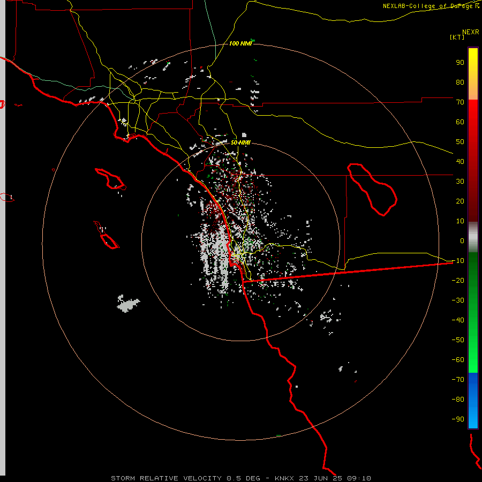Click the -80 value on velocity scale
The image size is (482, 482).
coord(458,400)
